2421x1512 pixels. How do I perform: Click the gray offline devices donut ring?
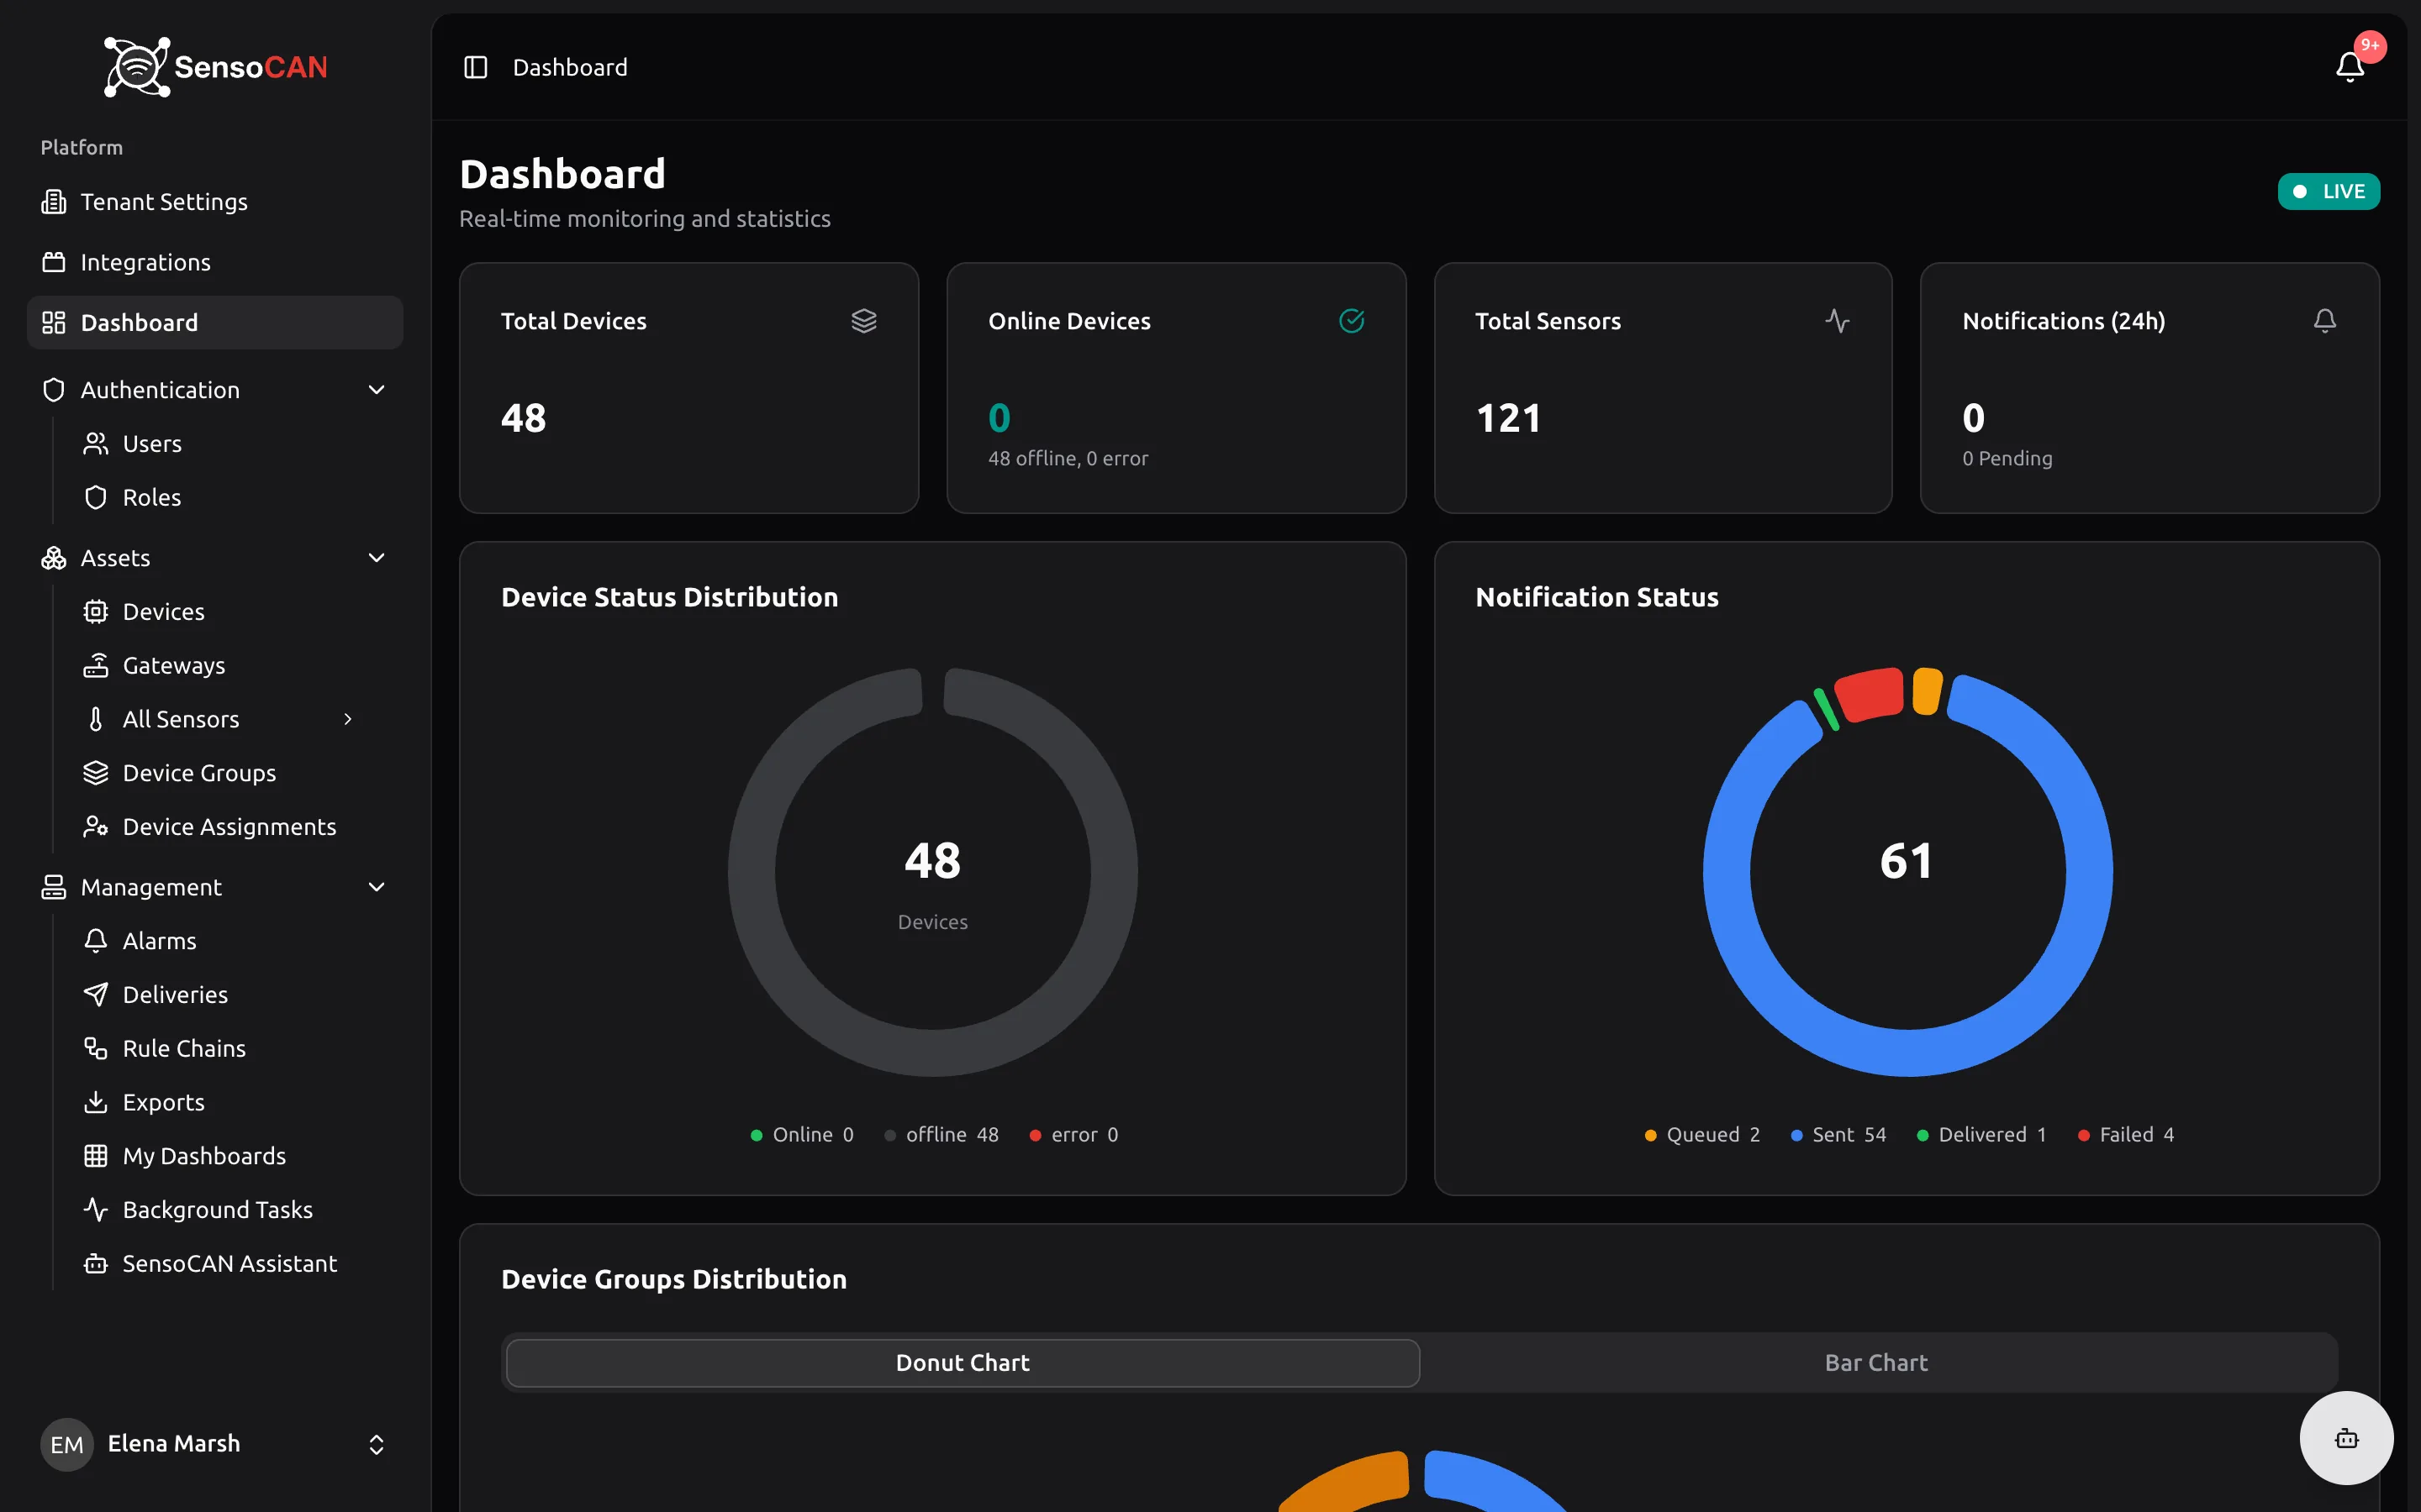point(932,1052)
